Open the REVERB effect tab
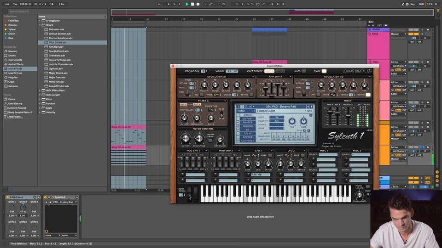Screen dimensions: 442x248 (248, 137)
